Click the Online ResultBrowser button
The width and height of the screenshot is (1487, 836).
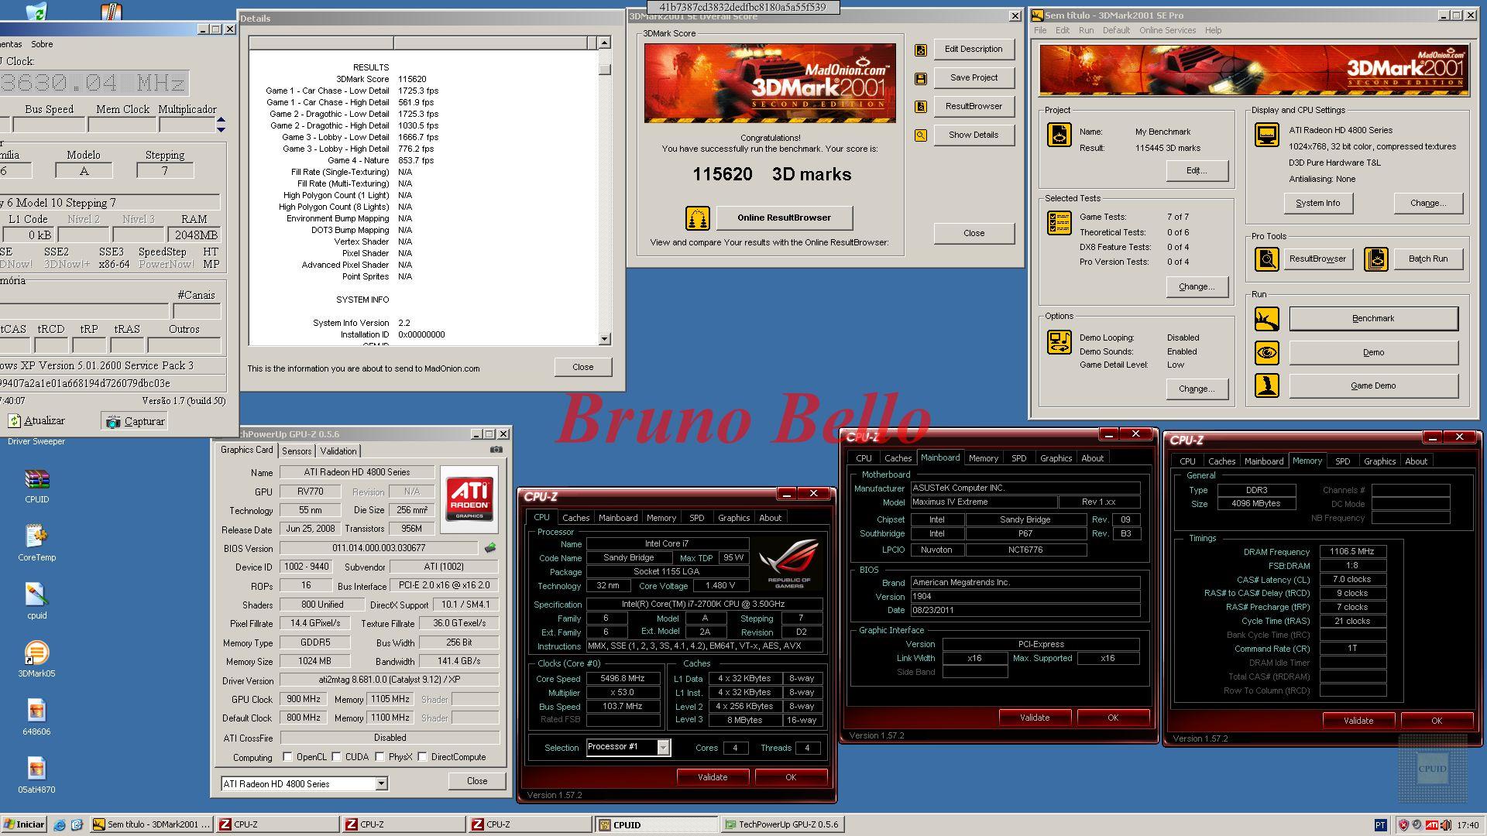[784, 218]
